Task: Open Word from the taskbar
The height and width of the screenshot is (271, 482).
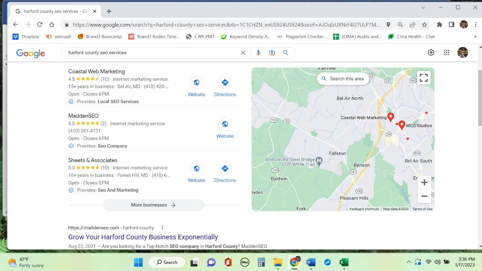Action: 311,262
